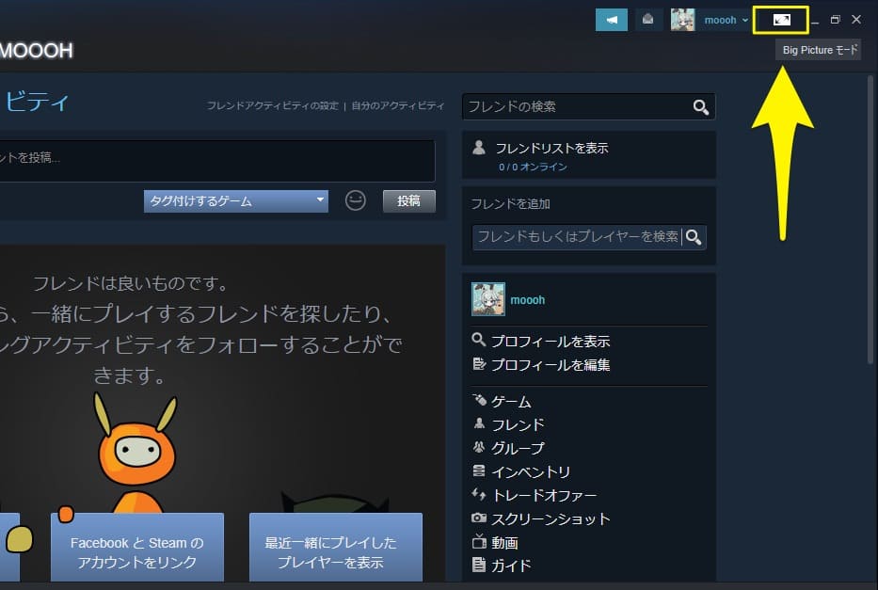Click search icon beside add friend field
This screenshot has height=590, width=878.
[x=694, y=237]
